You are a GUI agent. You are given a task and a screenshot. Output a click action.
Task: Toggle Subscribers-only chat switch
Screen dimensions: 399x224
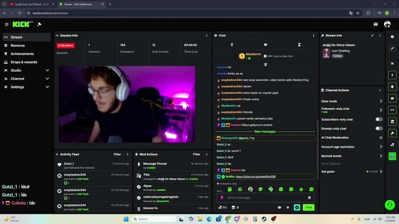(x=379, y=119)
